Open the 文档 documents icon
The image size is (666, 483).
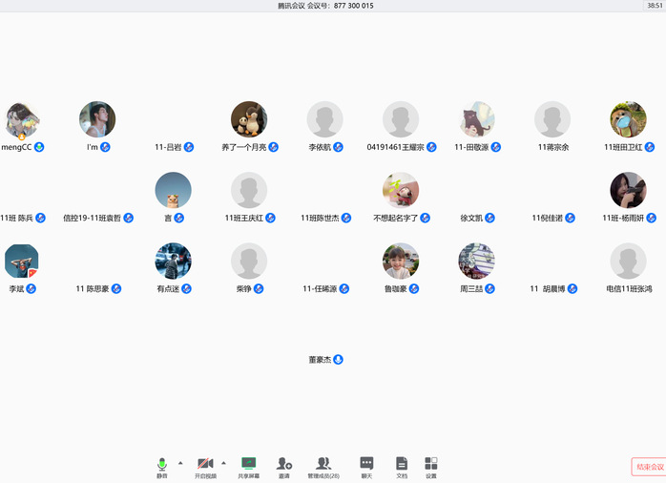click(402, 464)
